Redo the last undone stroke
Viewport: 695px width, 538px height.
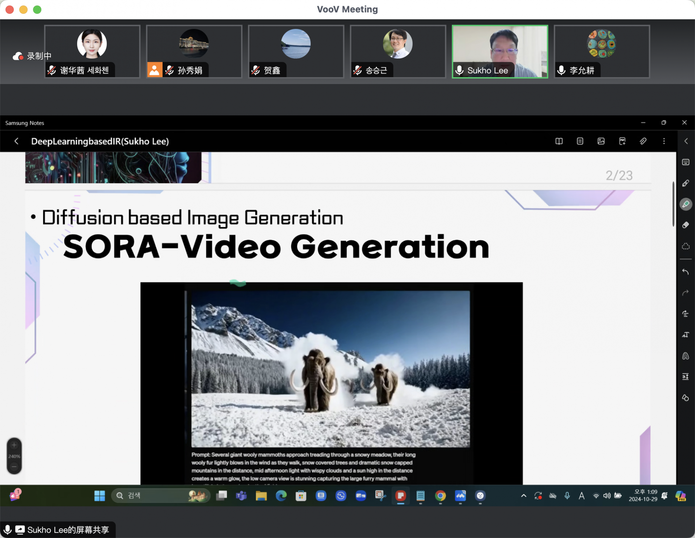tap(686, 293)
